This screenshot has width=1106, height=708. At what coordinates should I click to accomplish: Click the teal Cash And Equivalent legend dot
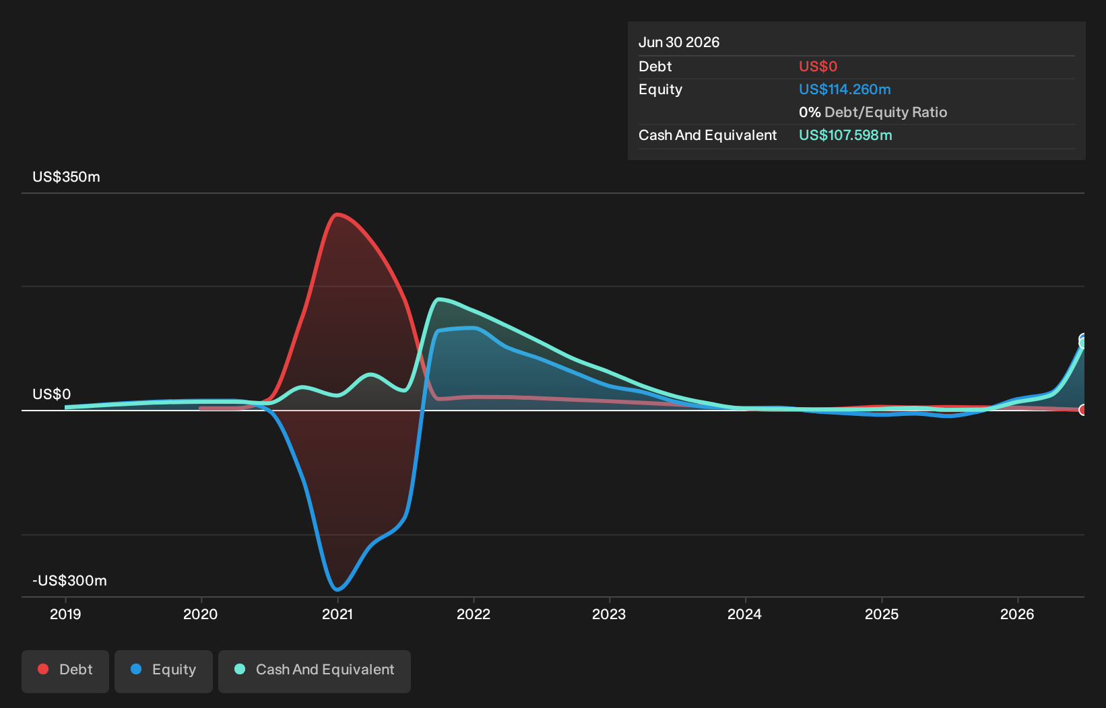pos(240,669)
